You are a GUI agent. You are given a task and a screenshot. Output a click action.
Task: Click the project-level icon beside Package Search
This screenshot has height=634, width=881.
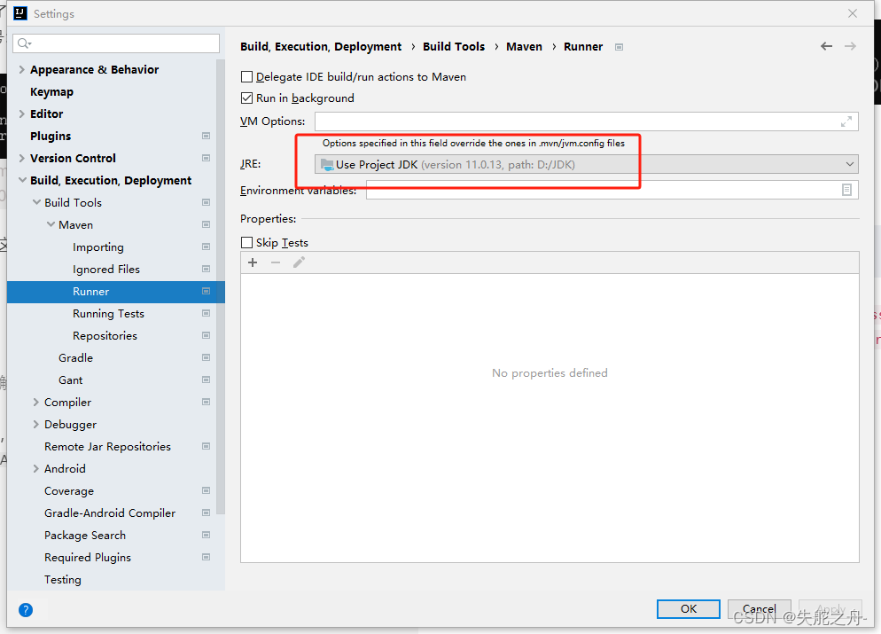207,535
